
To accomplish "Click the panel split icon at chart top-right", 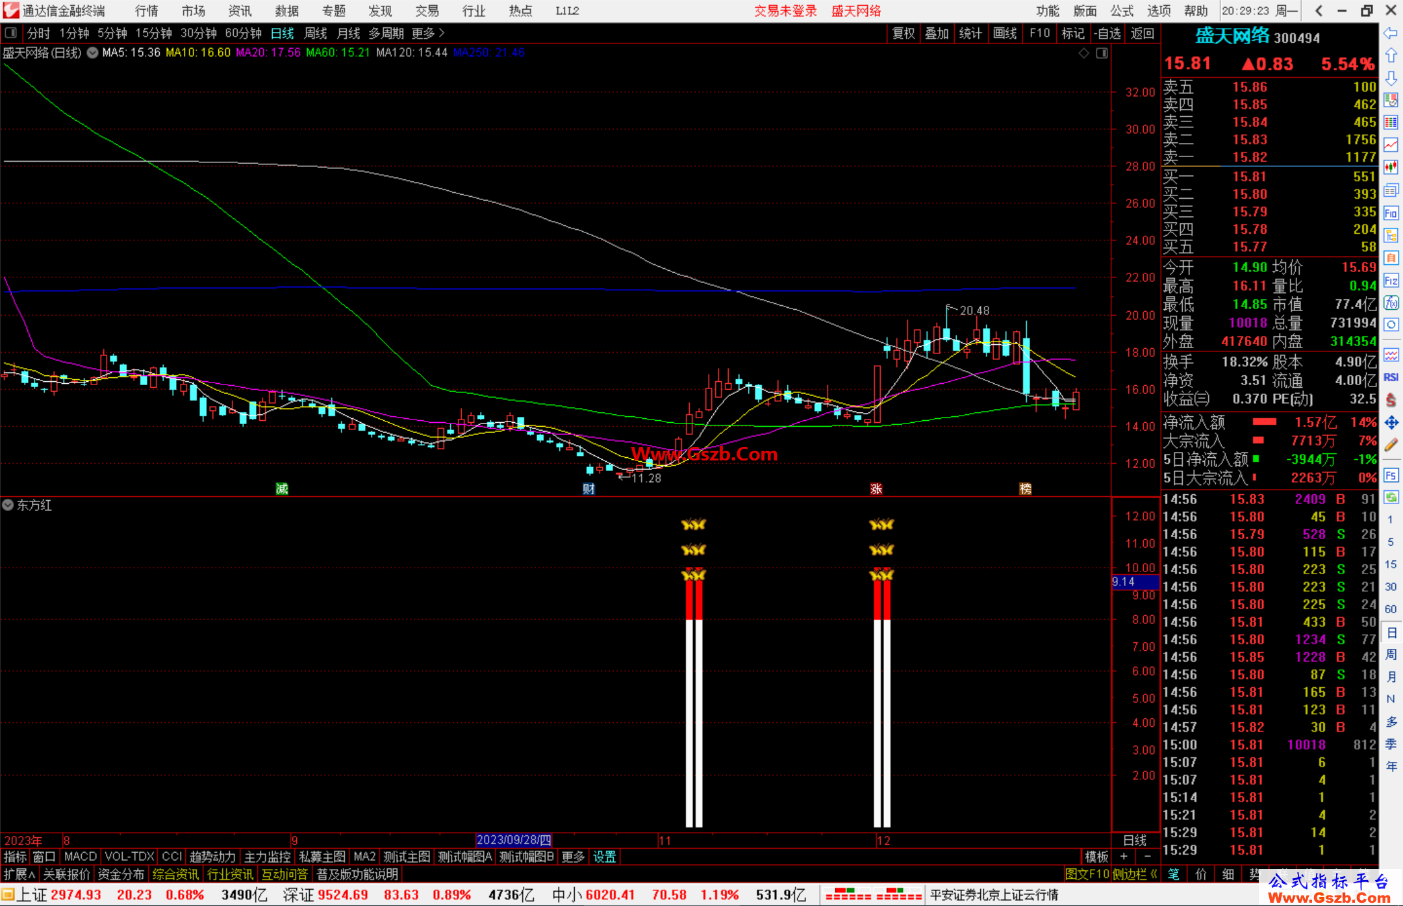I will (1102, 53).
